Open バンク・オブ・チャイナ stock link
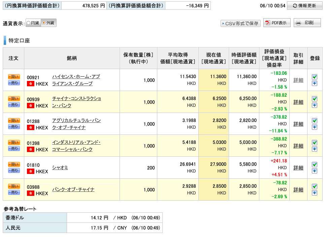 pos(73,189)
